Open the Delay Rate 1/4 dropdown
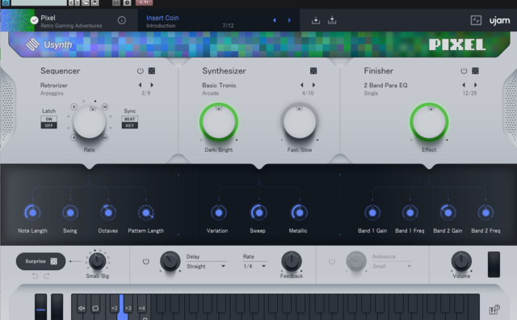Screen dimensions: 517x320 [254, 266]
